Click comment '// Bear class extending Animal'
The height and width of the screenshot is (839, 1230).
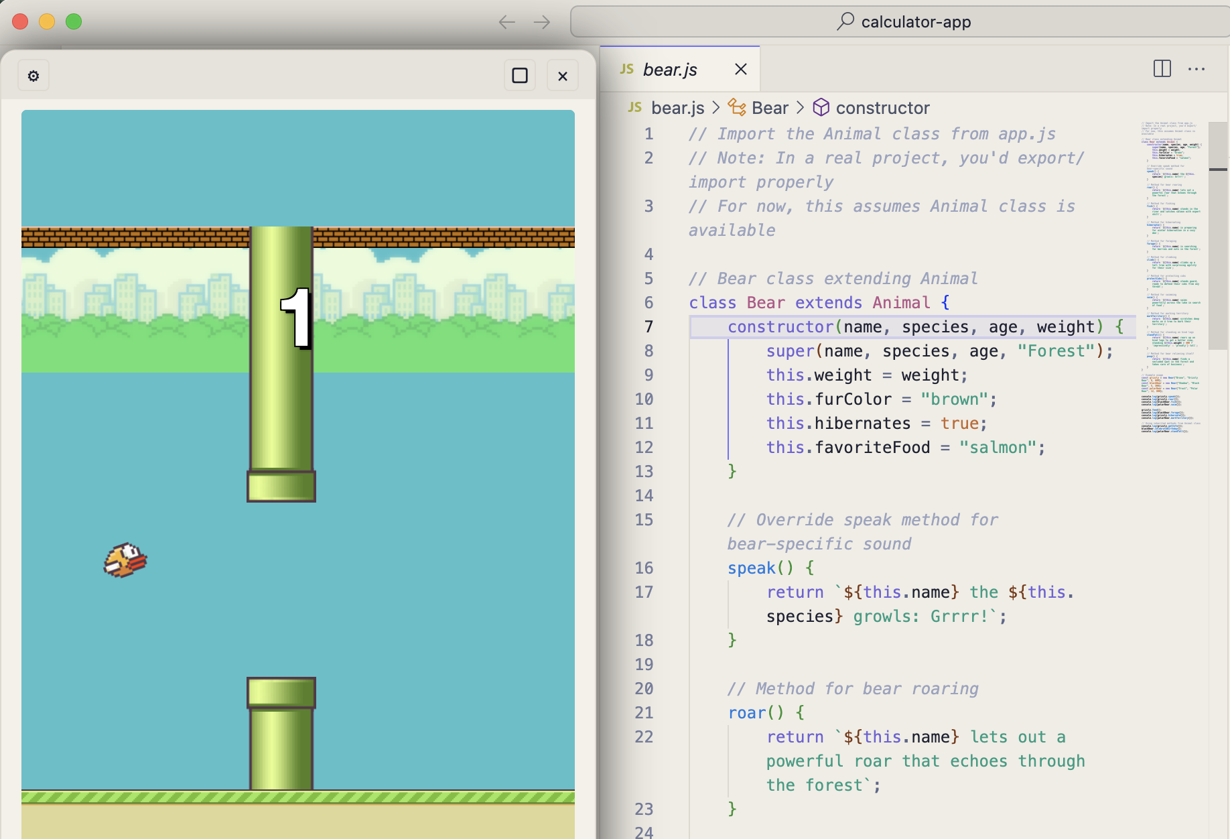pos(833,278)
